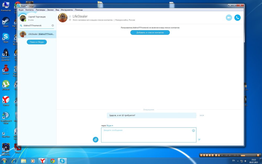The image size is (262, 164).
Task: Open Yandex browser from the taskbar
Action: pyautogui.click(x=43, y=161)
